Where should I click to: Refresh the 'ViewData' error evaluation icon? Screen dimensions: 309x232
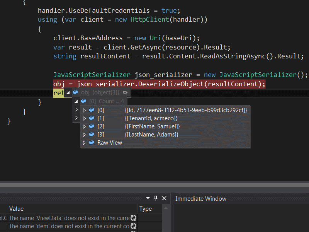[x=132, y=217]
